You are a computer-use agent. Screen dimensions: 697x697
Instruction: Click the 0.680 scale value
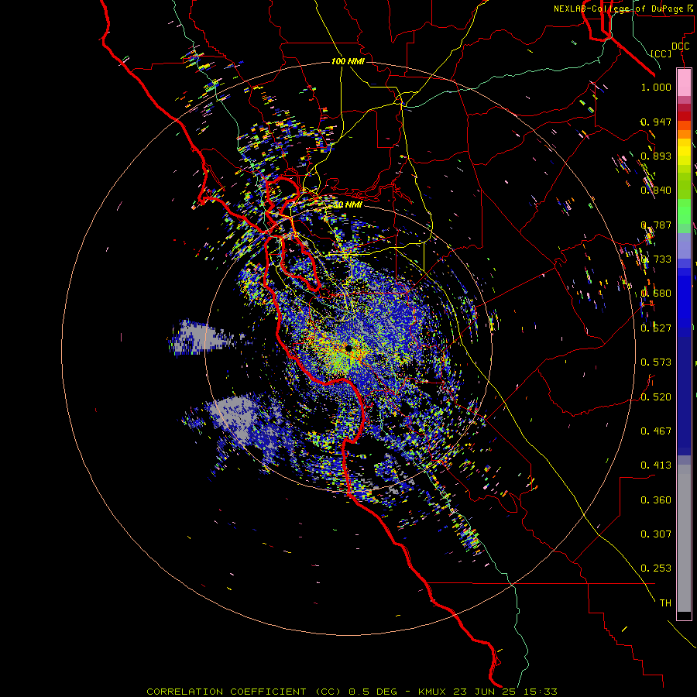[656, 294]
